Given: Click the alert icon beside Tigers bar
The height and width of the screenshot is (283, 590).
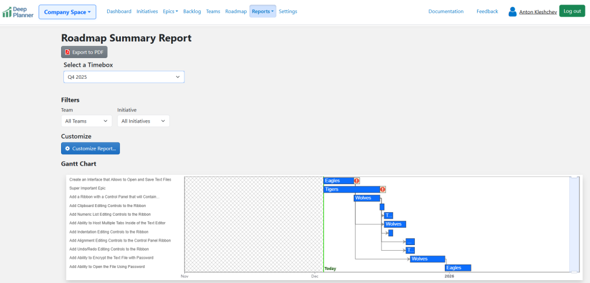Looking at the screenshot, I should [x=383, y=189].
